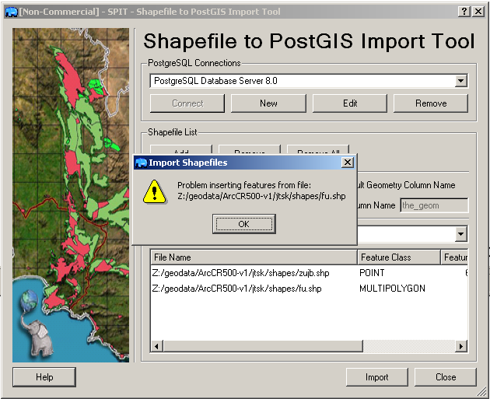Viewport: 490px width, 399px height.
Task: Click OK in the Import Shapefiles dialog
Action: pyautogui.click(x=243, y=224)
